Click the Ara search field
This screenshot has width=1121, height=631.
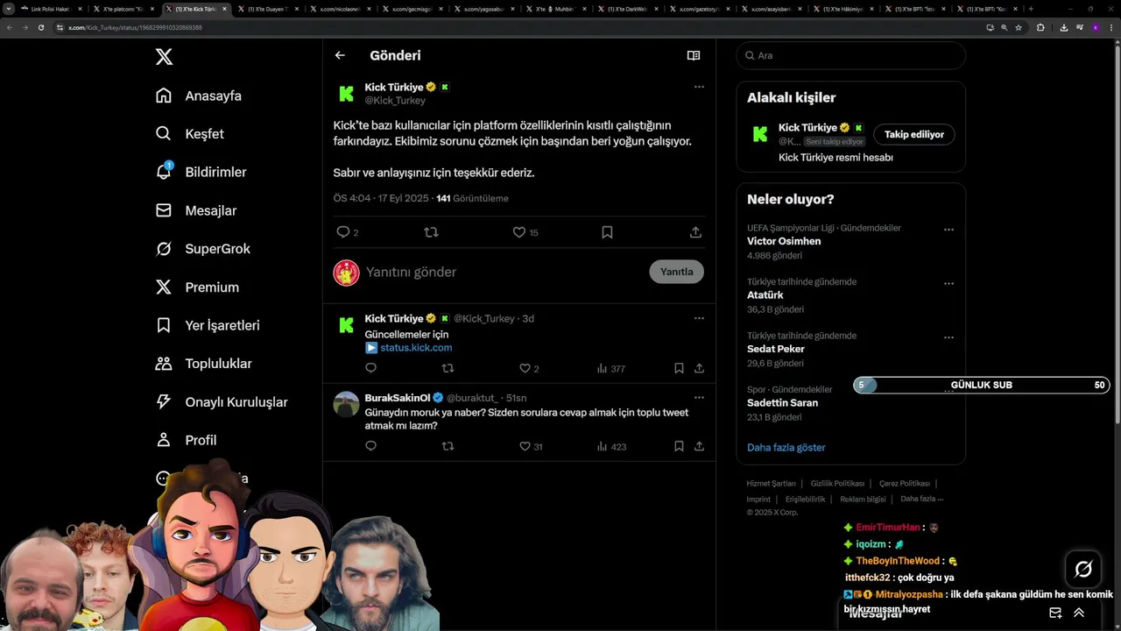tap(850, 55)
